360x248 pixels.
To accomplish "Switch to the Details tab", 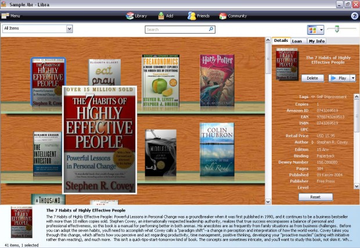I will pos(281,41).
